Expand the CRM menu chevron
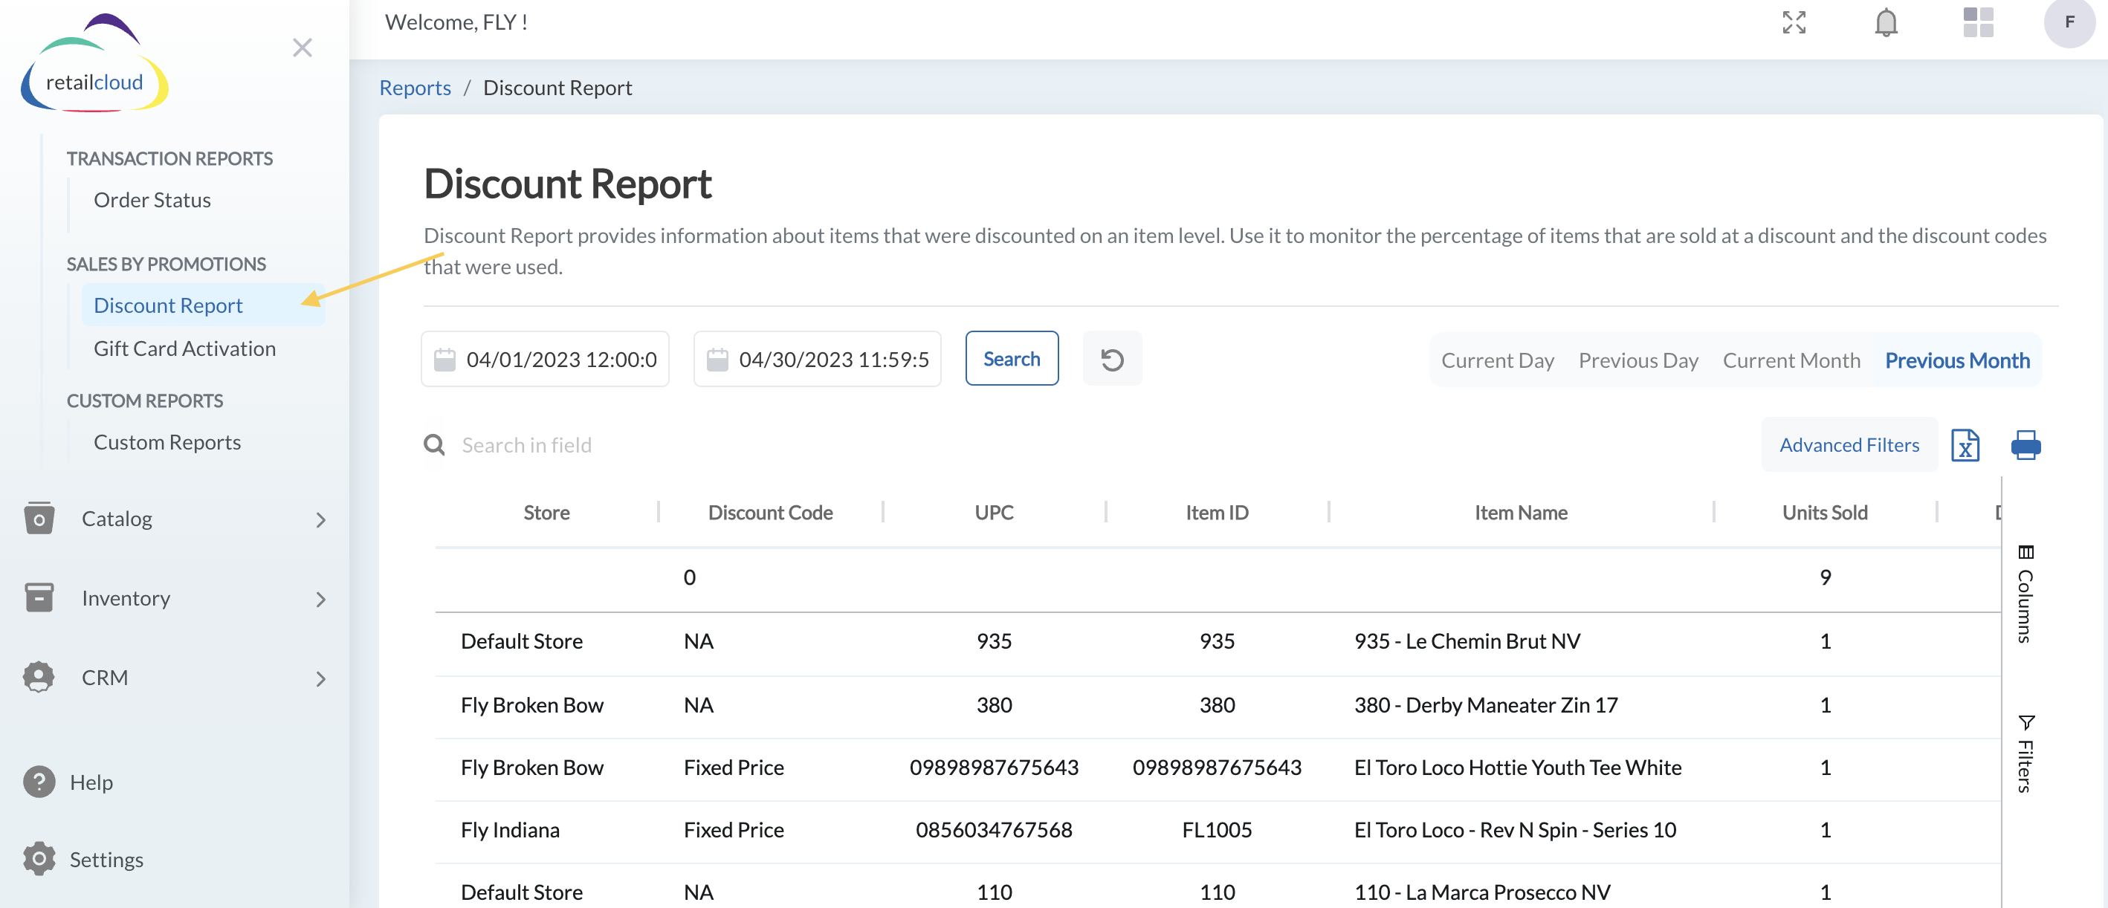The height and width of the screenshot is (908, 2108). click(x=321, y=679)
